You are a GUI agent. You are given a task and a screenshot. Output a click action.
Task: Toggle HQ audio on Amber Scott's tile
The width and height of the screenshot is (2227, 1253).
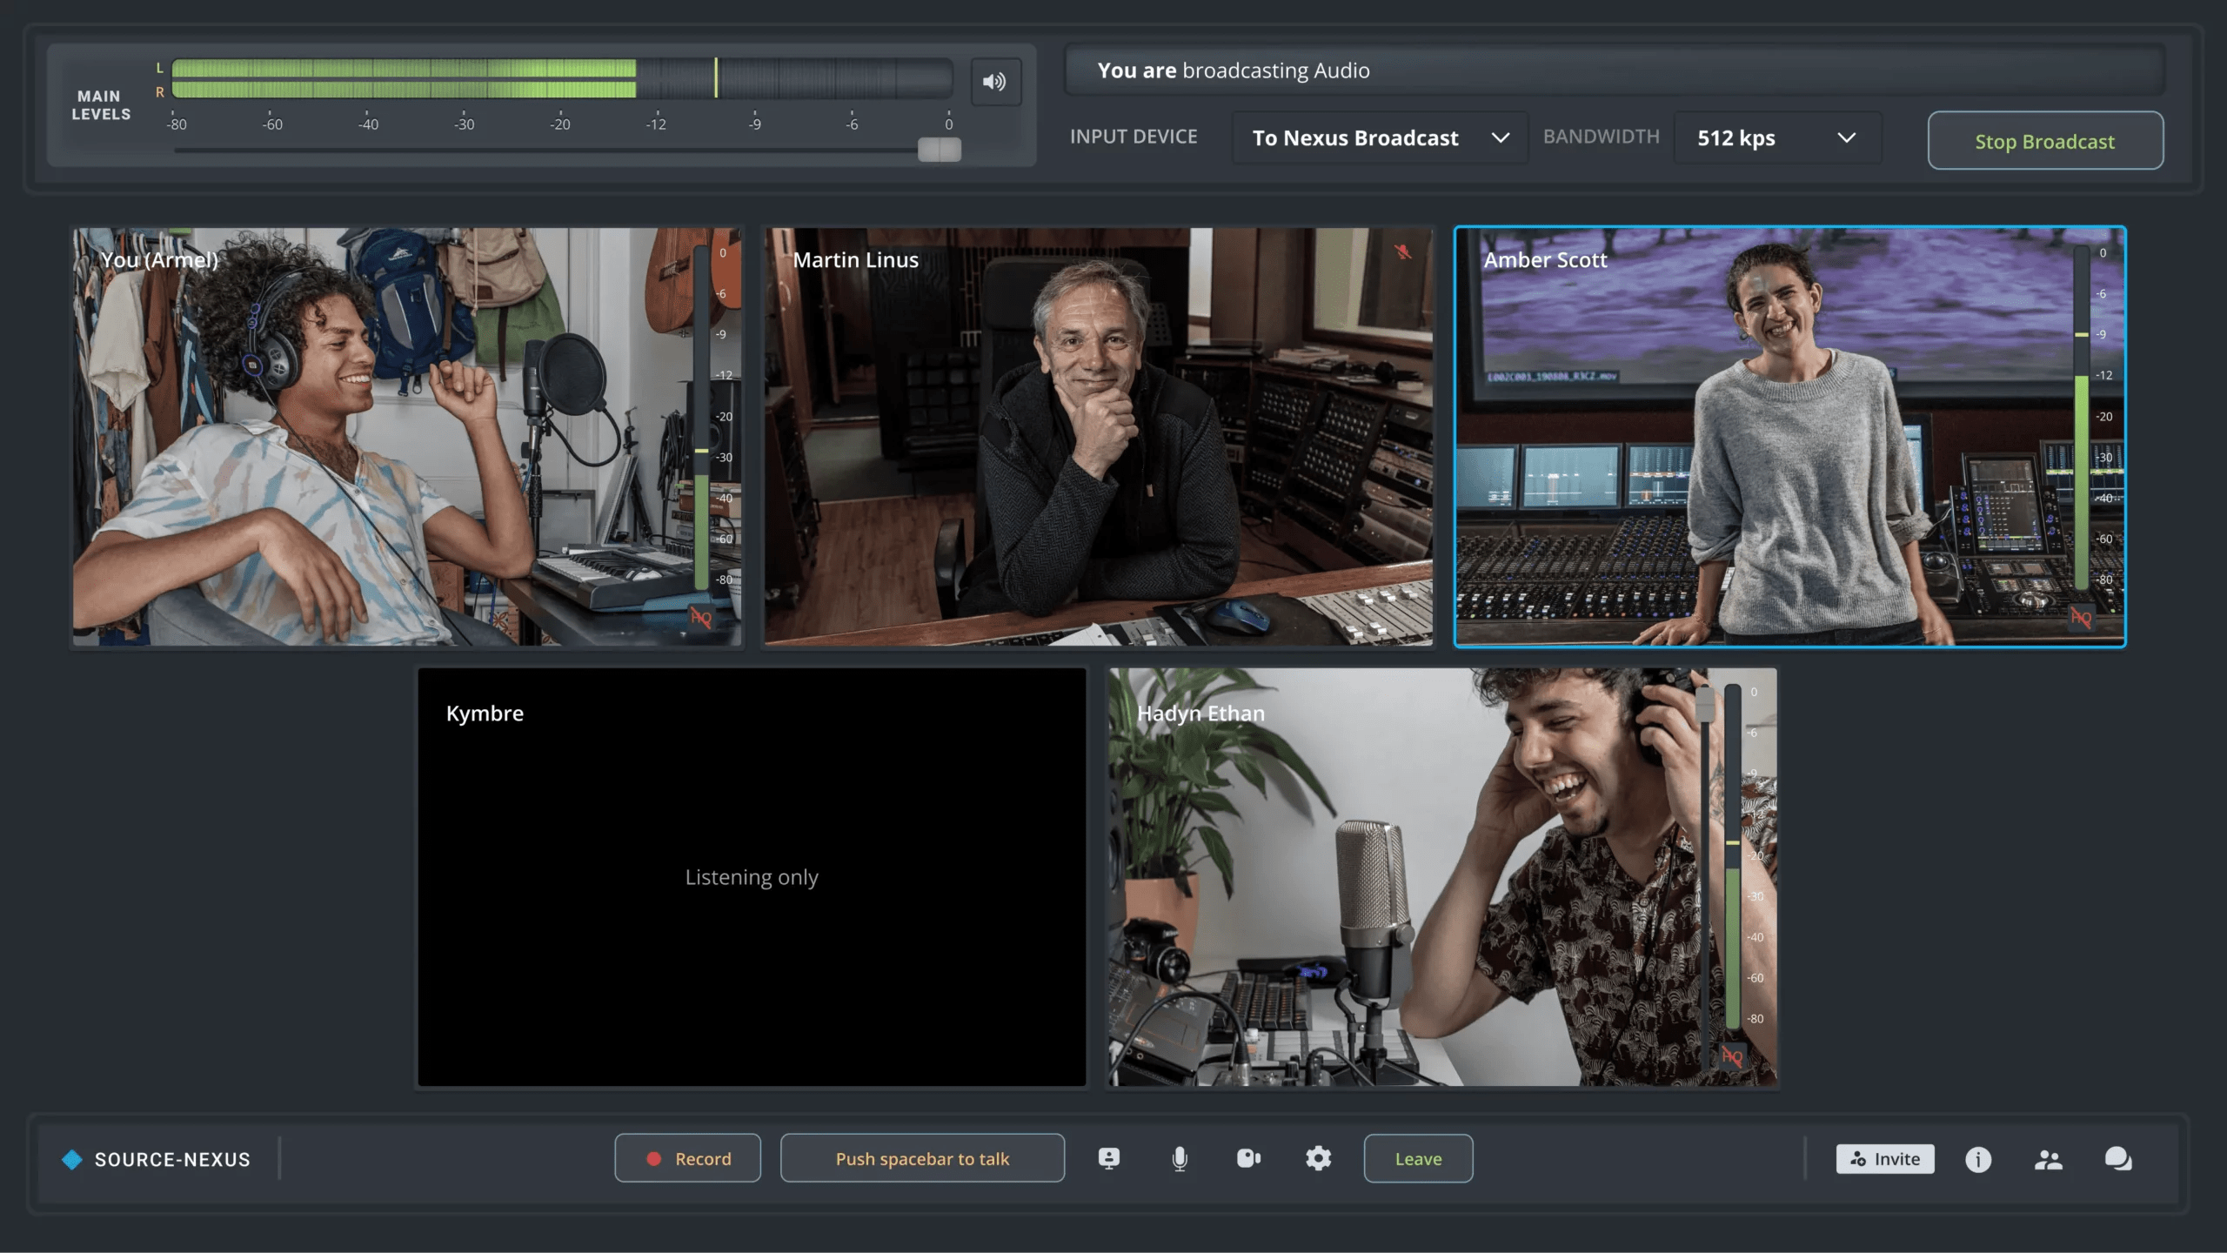[x=2081, y=617]
